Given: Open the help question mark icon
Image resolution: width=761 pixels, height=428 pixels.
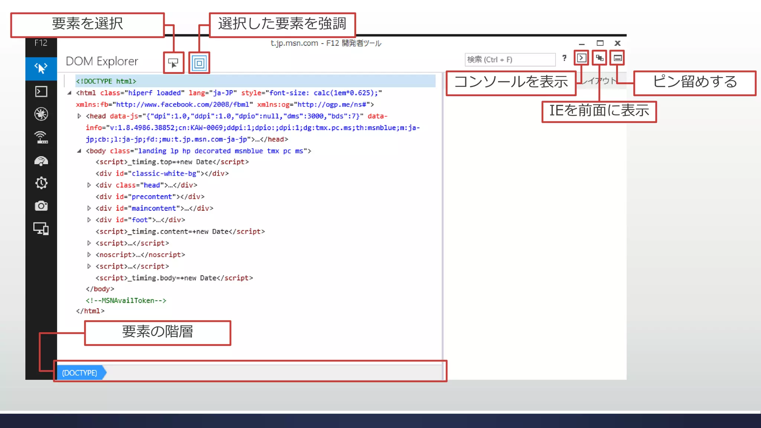Looking at the screenshot, I should 564,58.
